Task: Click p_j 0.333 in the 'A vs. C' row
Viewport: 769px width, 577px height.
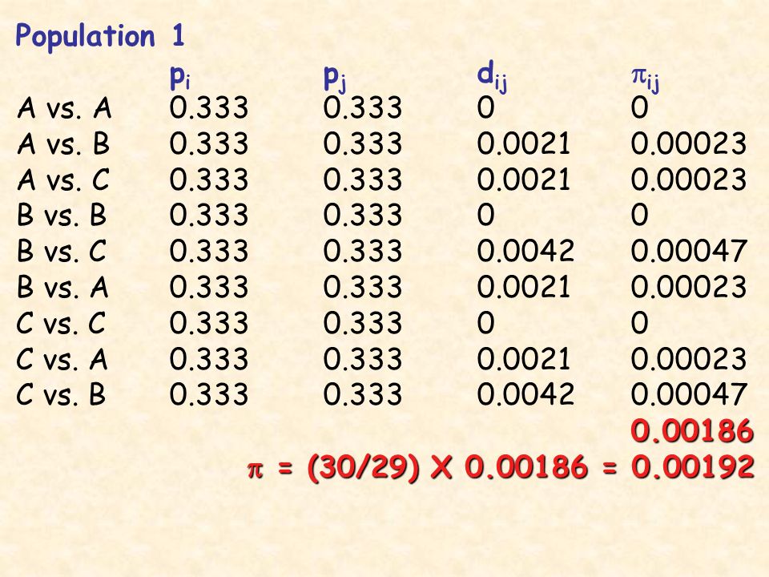Action: click(362, 180)
